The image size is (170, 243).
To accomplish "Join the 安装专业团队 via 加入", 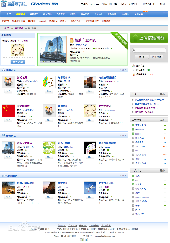I will 90,197.
